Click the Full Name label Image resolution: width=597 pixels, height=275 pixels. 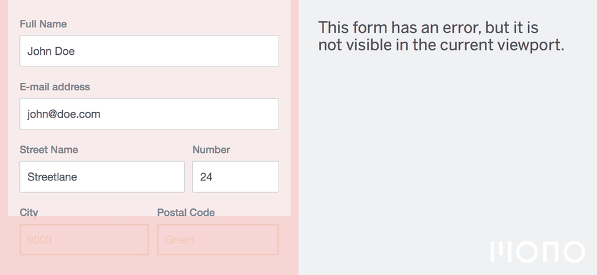coord(43,24)
